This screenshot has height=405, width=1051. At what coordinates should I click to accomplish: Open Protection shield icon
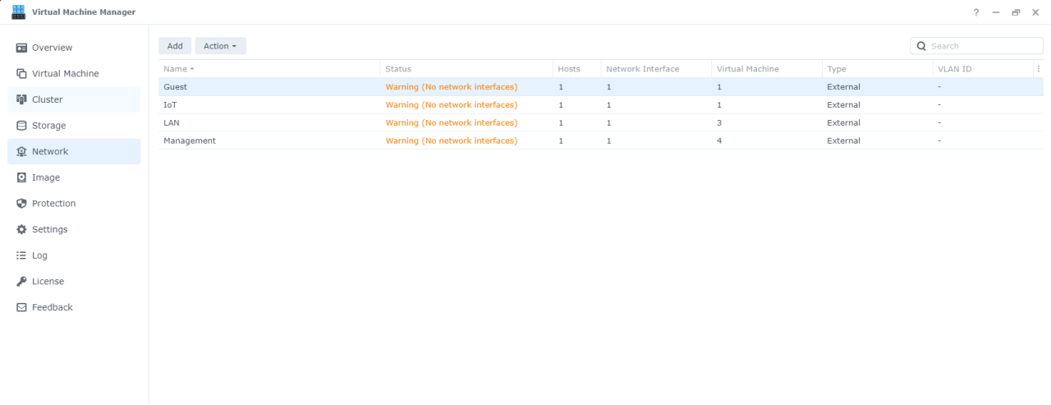(x=22, y=204)
